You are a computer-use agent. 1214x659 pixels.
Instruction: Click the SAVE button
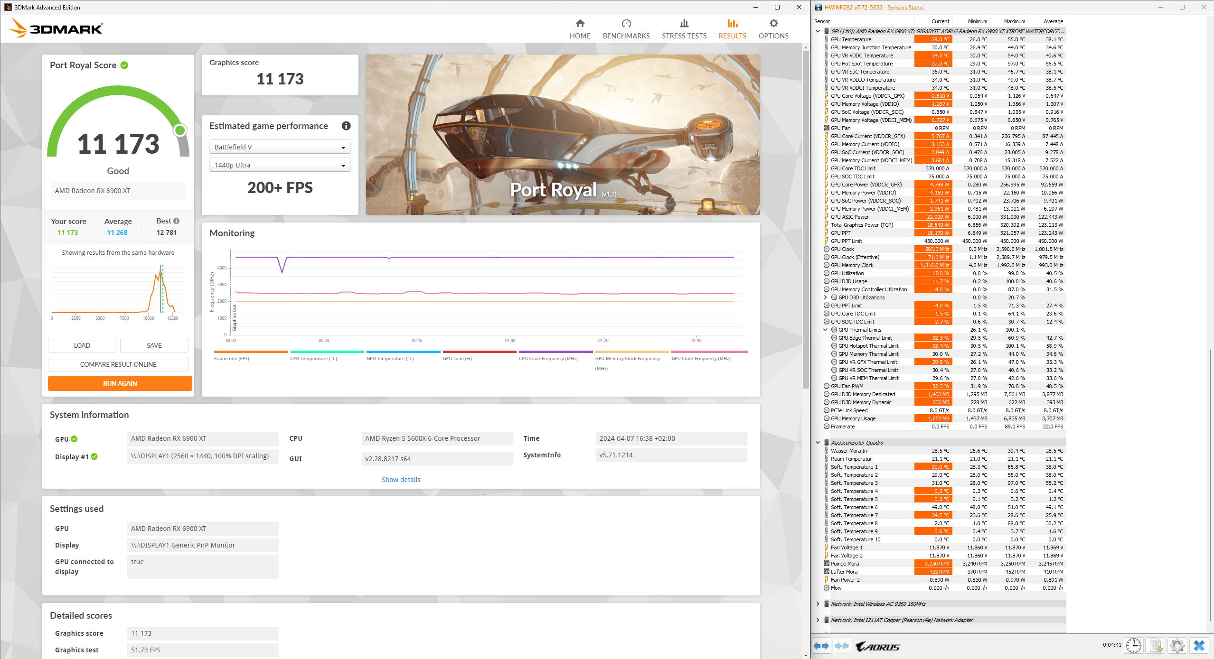tap(154, 345)
